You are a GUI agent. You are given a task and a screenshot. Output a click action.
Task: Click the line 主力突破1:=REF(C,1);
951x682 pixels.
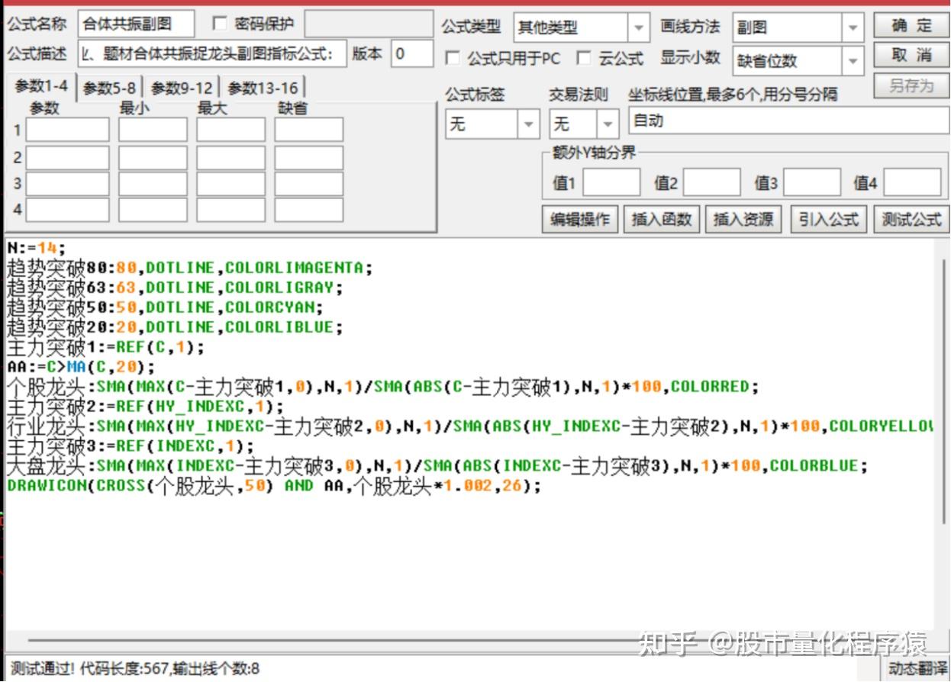pos(106,347)
